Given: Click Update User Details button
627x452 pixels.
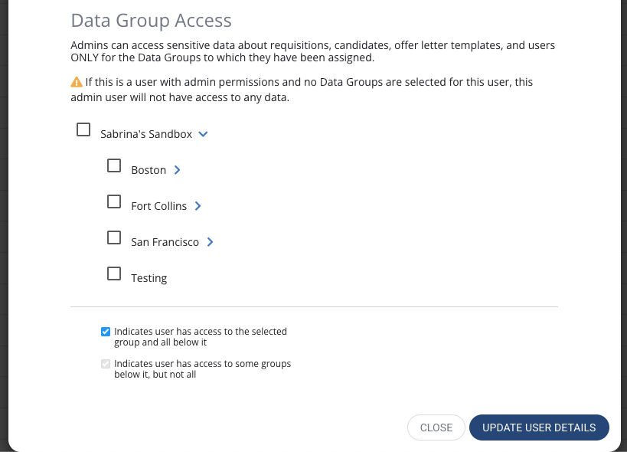Looking at the screenshot, I should pos(539,427).
